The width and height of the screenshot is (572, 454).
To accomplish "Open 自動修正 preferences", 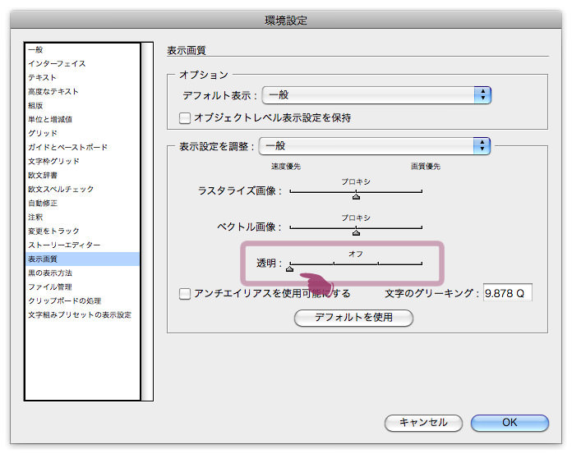I will (x=83, y=203).
